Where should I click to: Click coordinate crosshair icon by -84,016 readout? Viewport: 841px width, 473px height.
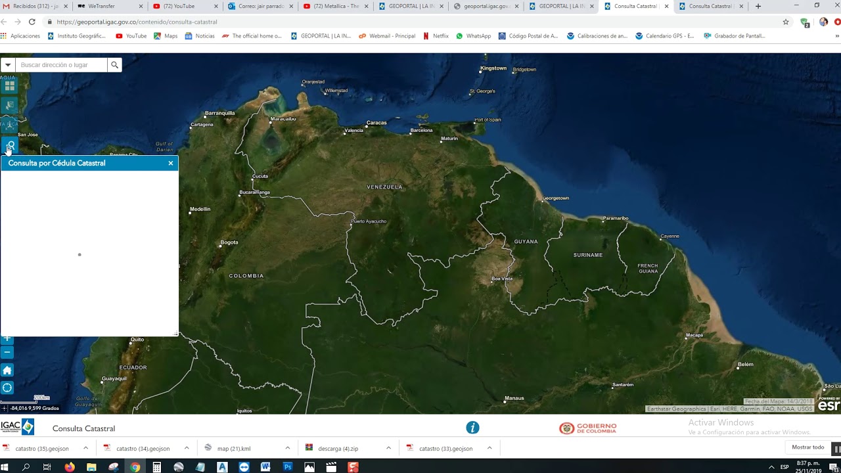pos(5,408)
